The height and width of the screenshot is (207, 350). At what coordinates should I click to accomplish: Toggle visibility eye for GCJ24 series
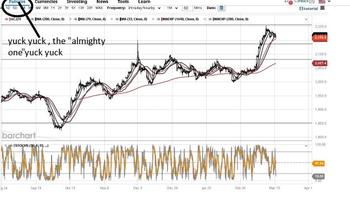[7, 19]
